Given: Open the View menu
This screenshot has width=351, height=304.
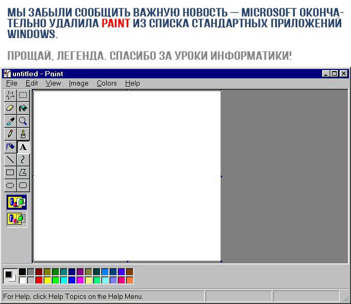Looking at the screenshot, I should [53, 83].
